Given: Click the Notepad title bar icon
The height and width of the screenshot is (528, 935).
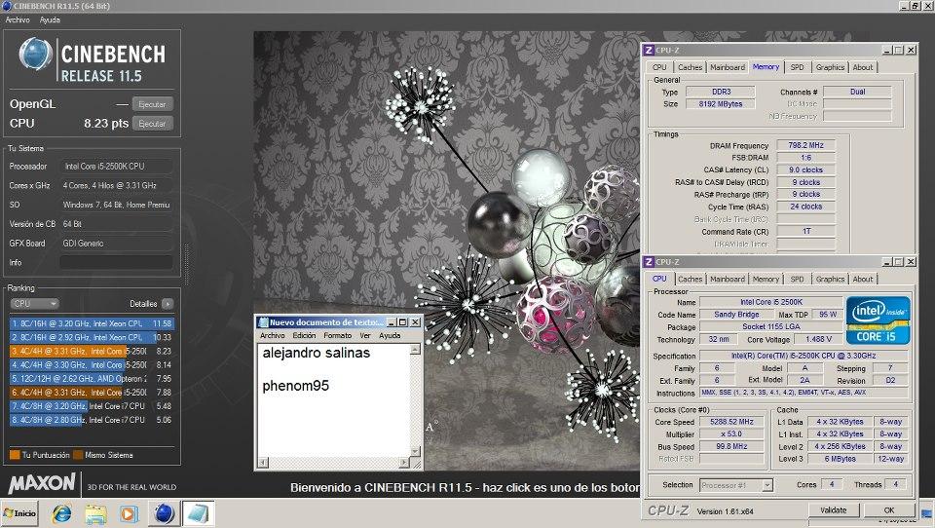Looking at the screenshot, I should click(x=263, y=322).
